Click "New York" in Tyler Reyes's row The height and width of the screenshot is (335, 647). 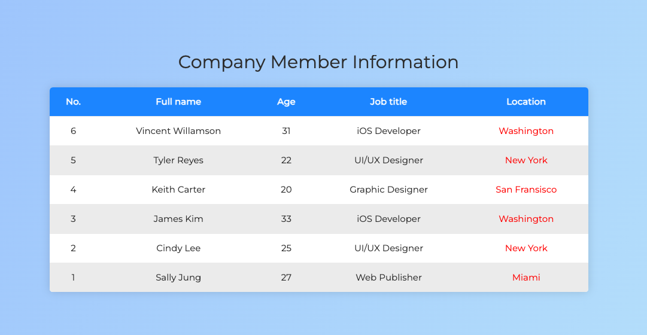coord(526,160)
